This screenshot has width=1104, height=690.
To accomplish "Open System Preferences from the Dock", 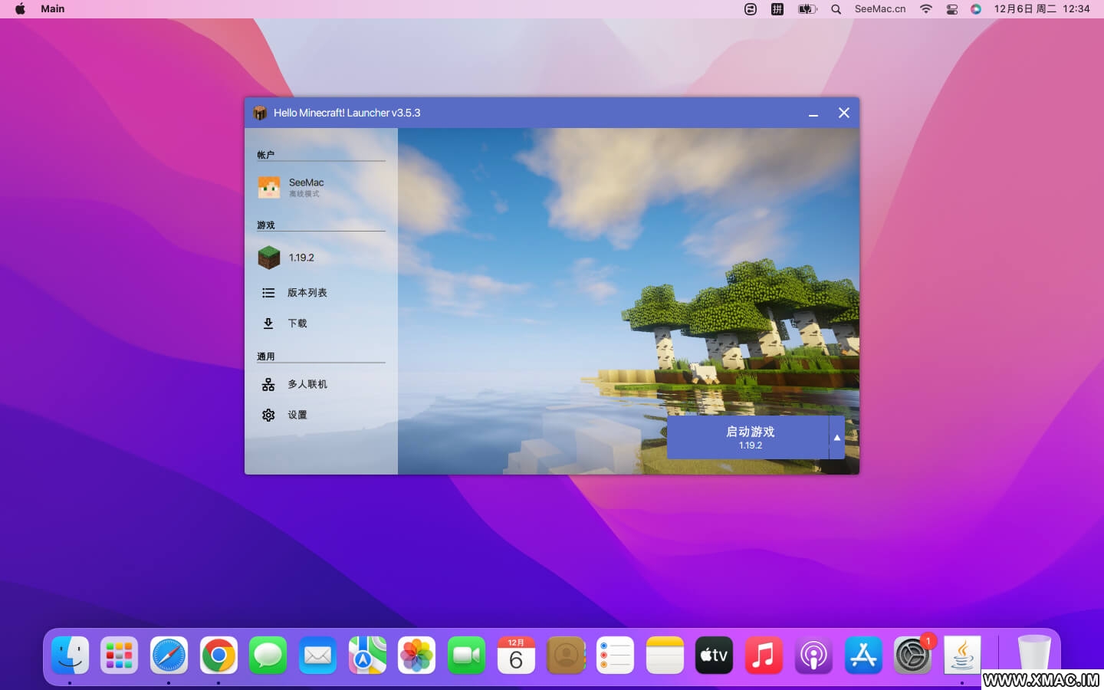I will (912, 655).
